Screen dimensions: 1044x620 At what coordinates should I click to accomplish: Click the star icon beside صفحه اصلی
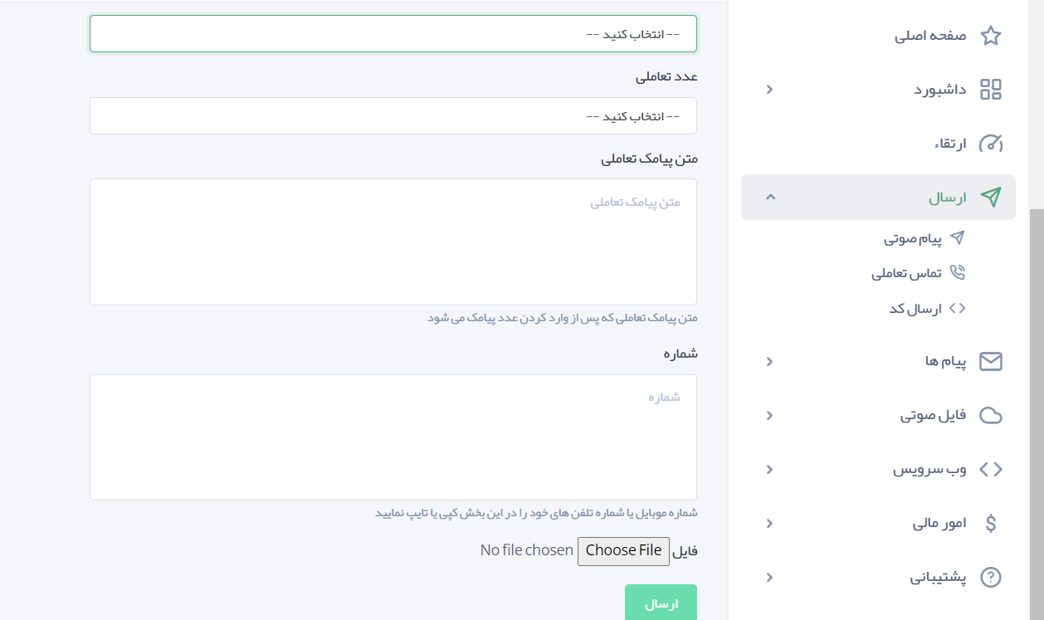click(991, 36)
